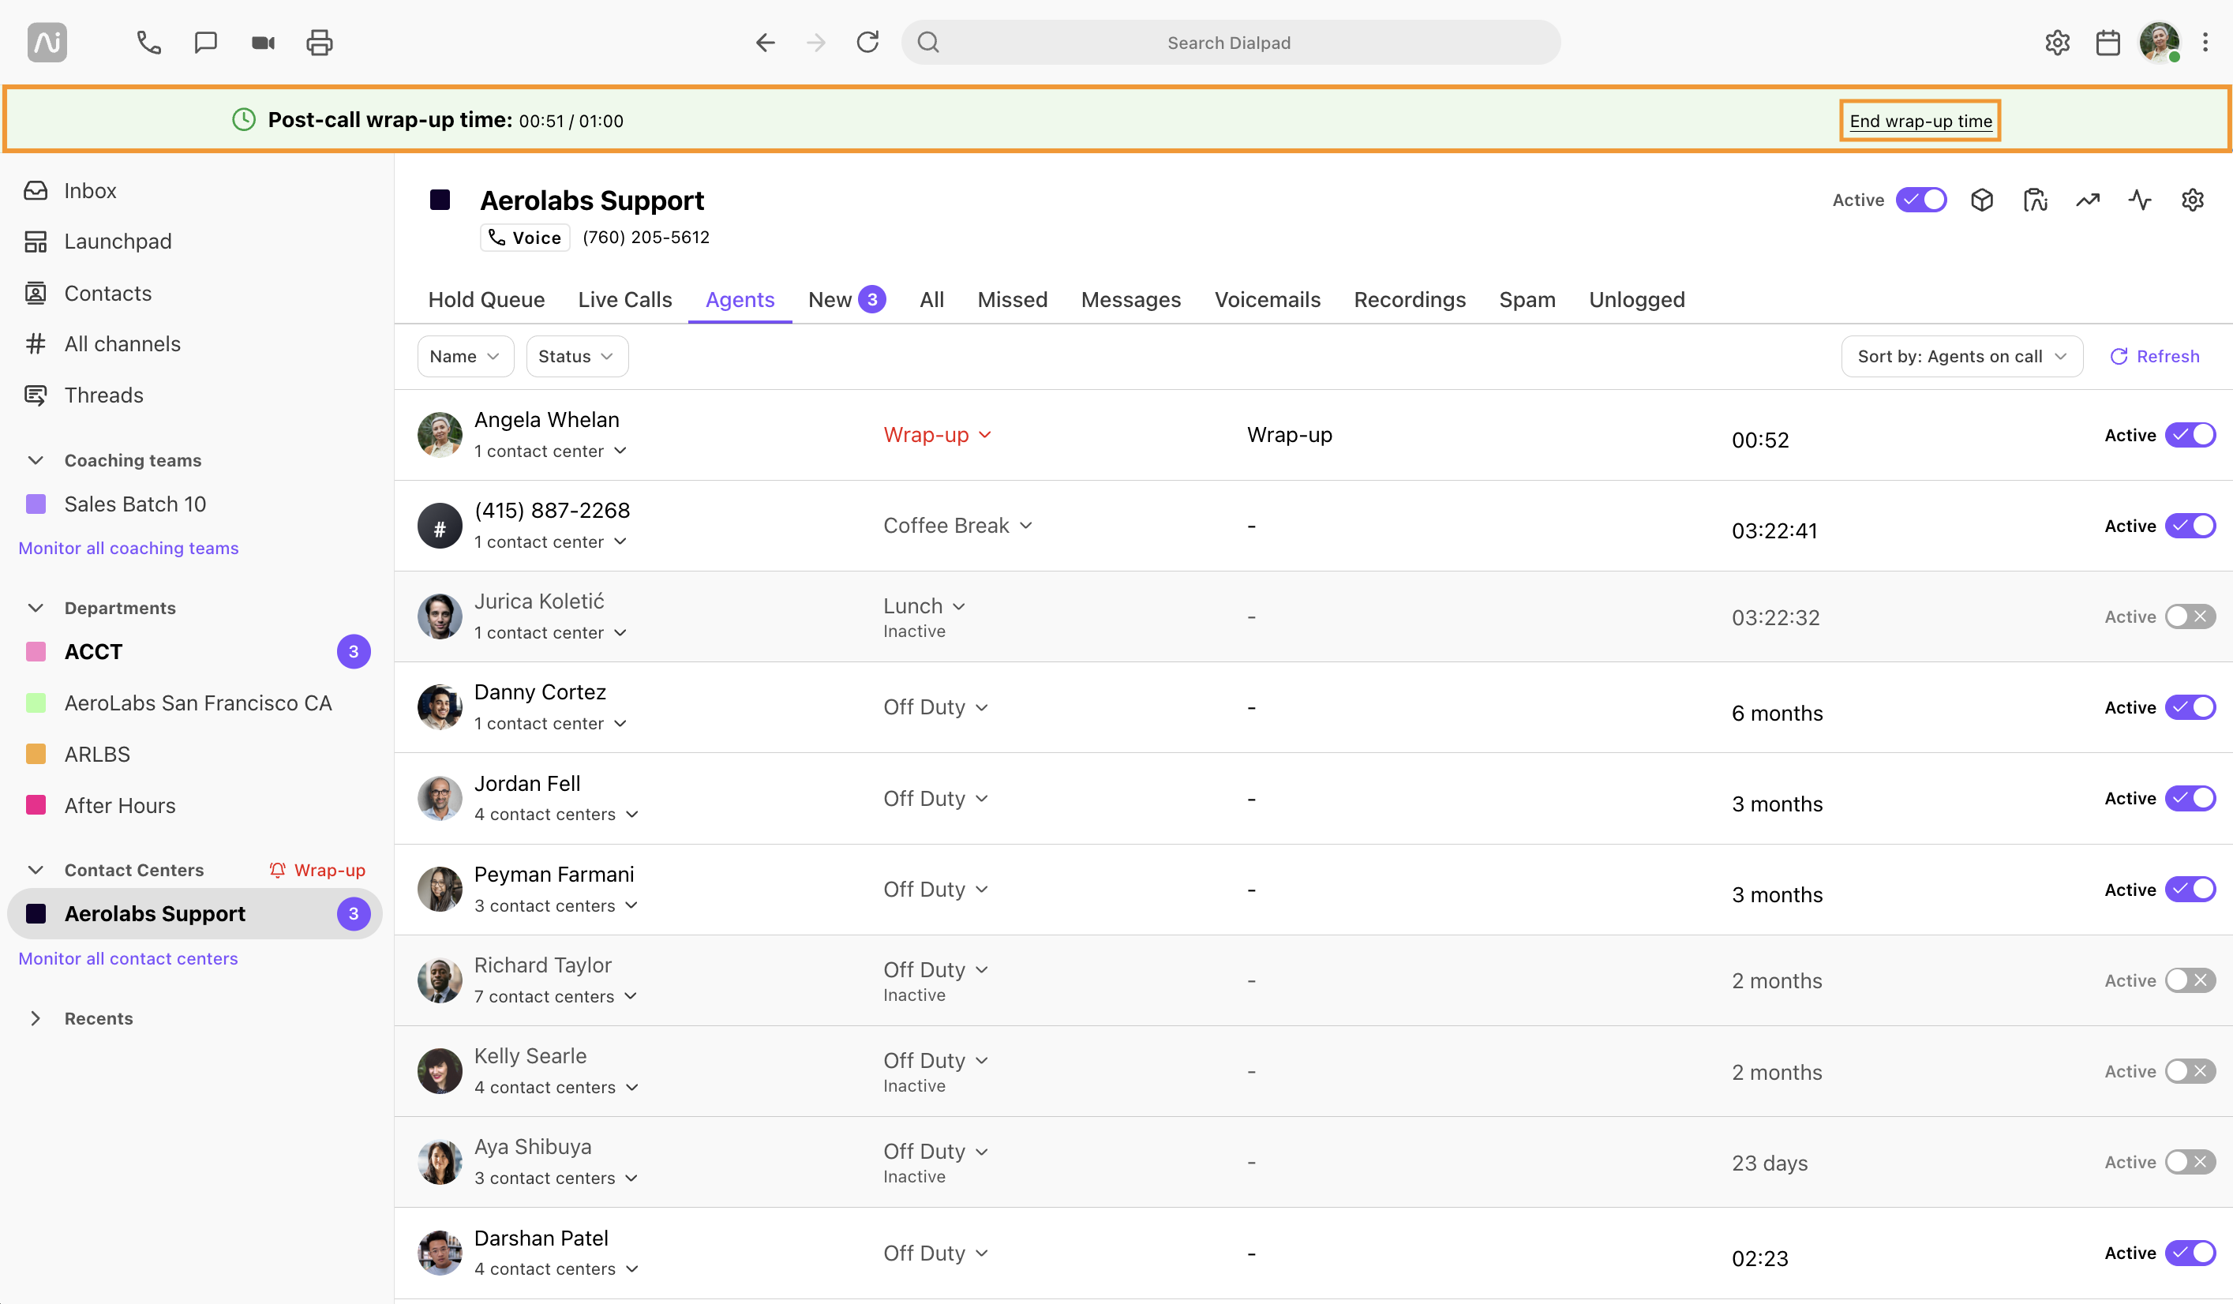
Task: Click the Refresh button
Action: point(2154,356)
